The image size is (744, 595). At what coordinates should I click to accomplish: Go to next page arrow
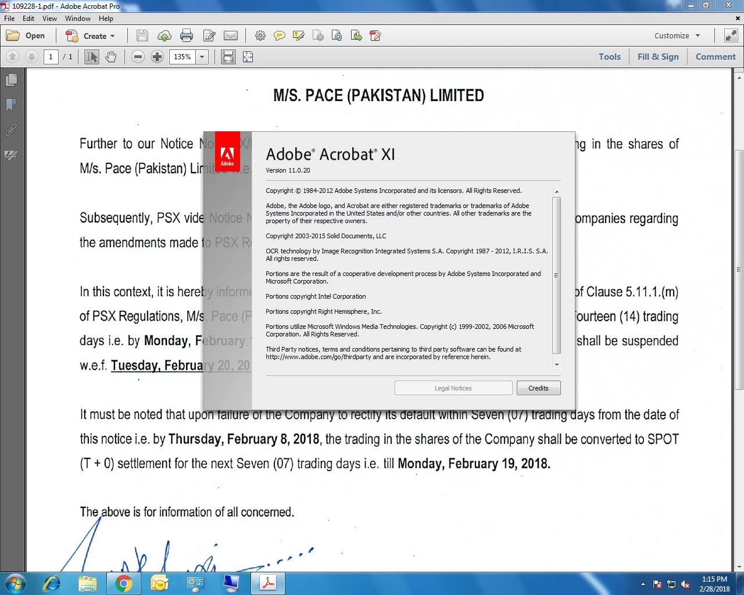(32, 56)
